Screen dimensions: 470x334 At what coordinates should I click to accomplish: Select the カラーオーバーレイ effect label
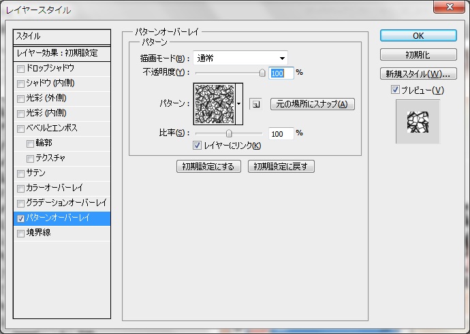(54, 188)
